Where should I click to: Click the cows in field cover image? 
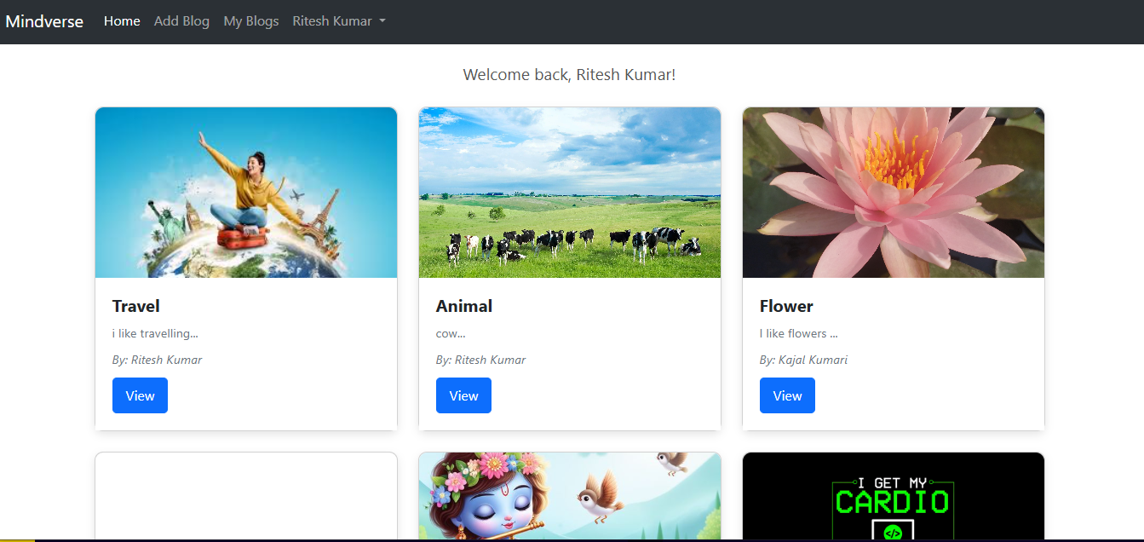point(570,193)
